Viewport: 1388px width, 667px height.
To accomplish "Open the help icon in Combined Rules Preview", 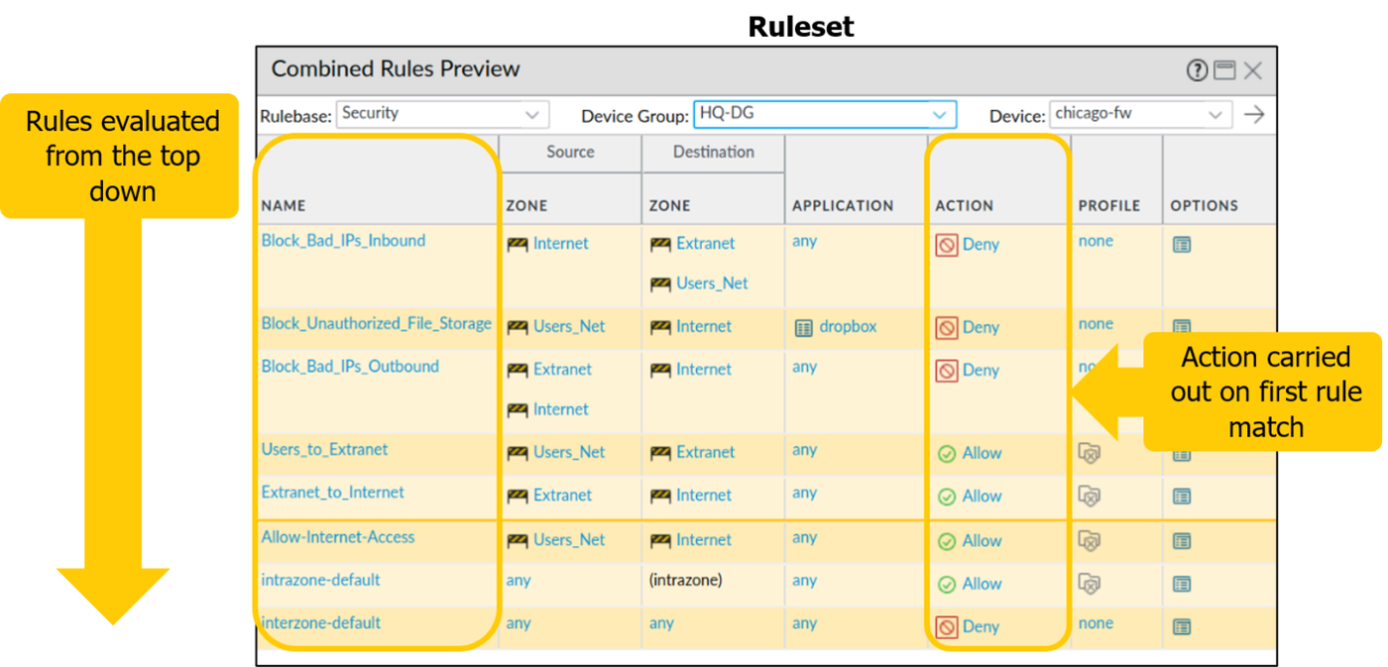I will click(x=1197, y=70).
